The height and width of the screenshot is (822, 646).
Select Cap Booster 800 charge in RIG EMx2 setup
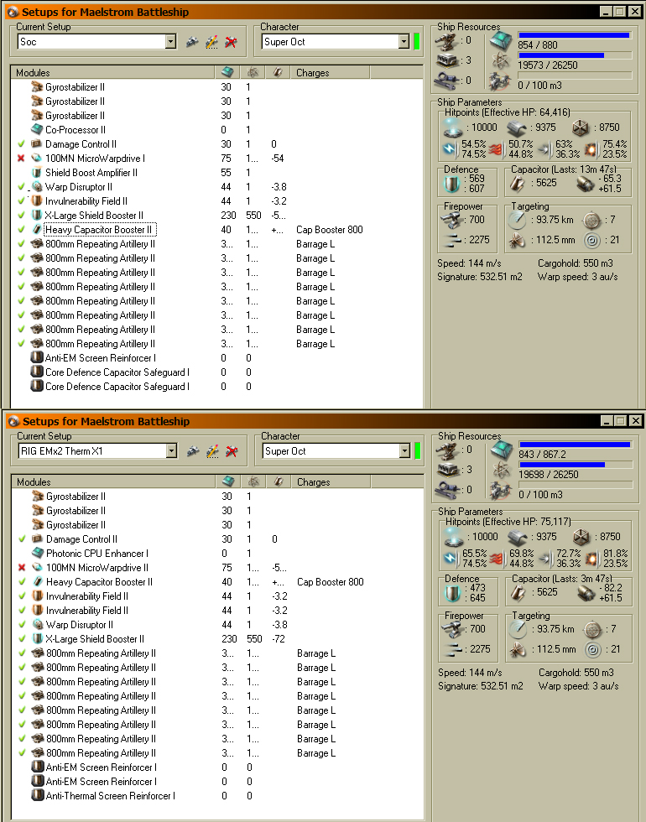point(331,582)
